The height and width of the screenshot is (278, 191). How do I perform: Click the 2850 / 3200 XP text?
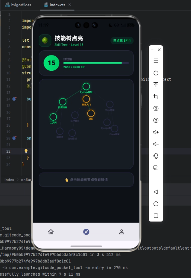[x=74, y=67]
